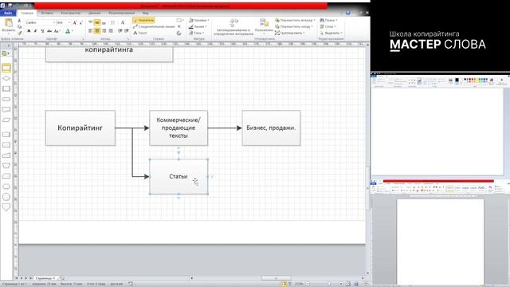Toggle align text left
Image resolution: width=510 pixels, height=287 pixels.
click(90, 31)
